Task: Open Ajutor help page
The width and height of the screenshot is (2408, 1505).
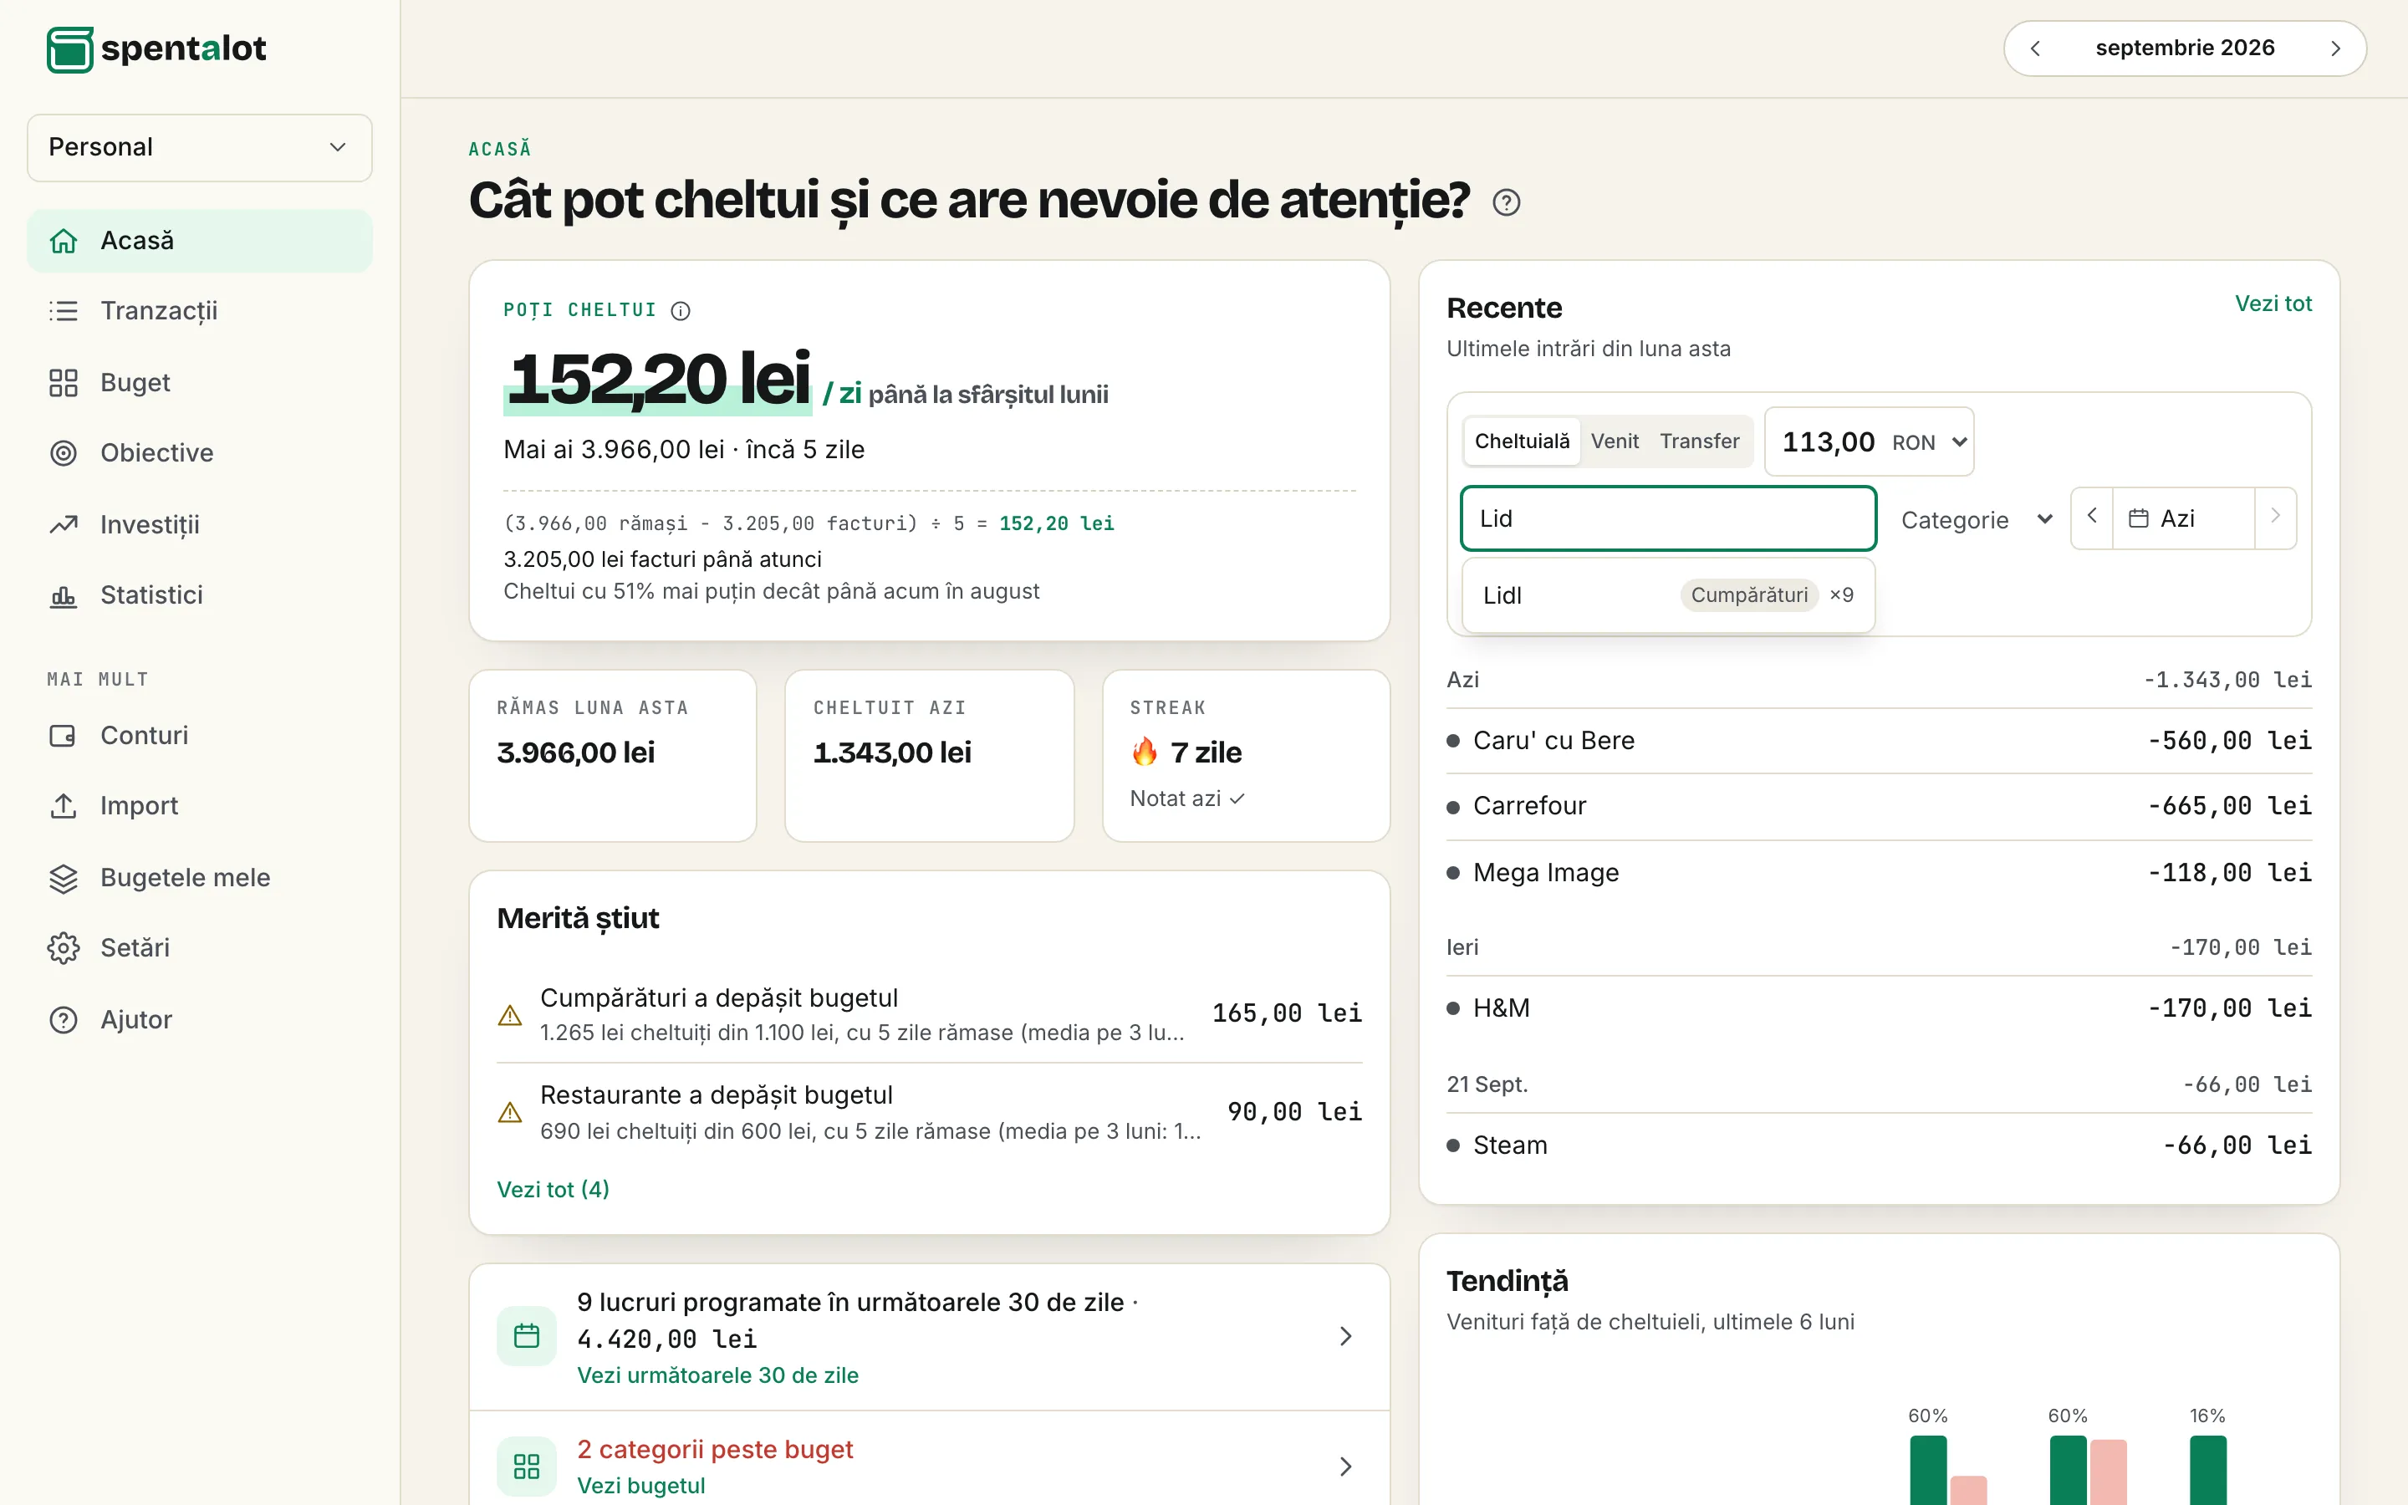Action: tap(199, 1019)
